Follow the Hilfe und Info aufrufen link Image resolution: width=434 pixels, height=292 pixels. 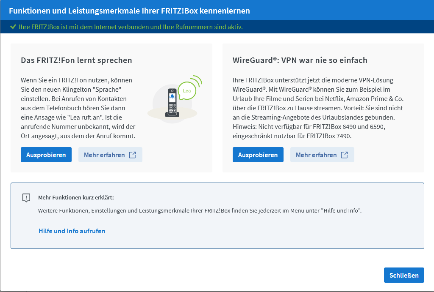[72, 231]
